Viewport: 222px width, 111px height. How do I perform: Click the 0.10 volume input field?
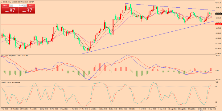(18, 6)
